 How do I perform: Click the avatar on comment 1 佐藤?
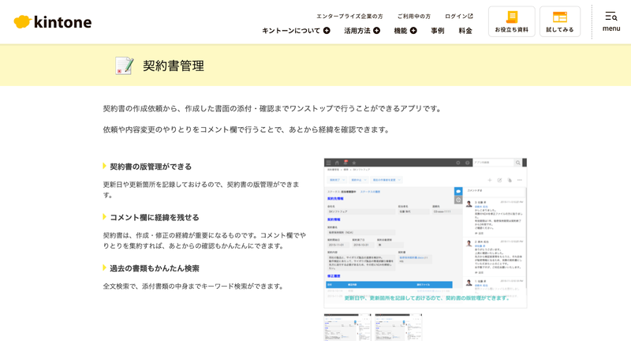(x=469, y=283)
